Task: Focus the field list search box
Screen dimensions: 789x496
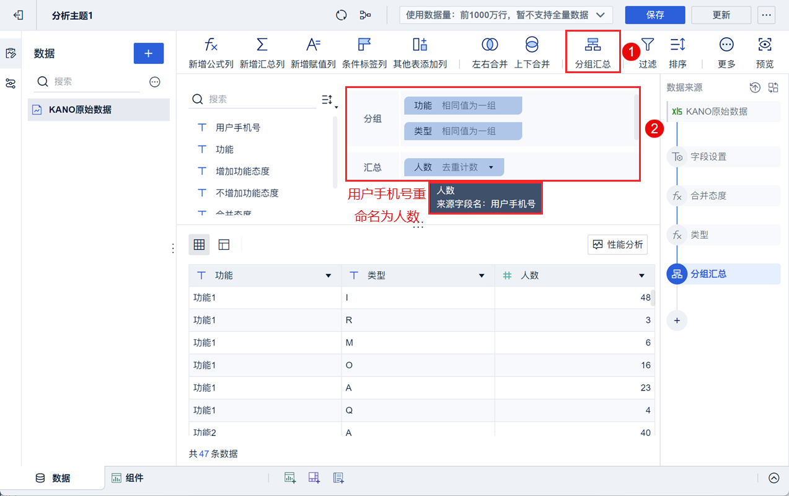Action: point(252,99)
